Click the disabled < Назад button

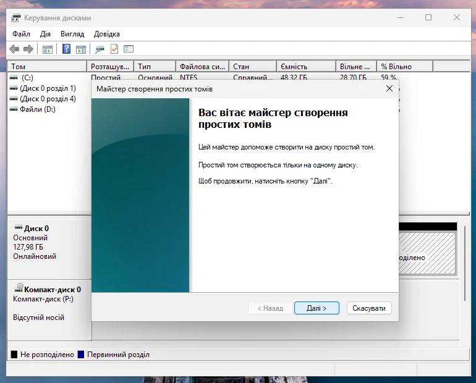point(270,308)
